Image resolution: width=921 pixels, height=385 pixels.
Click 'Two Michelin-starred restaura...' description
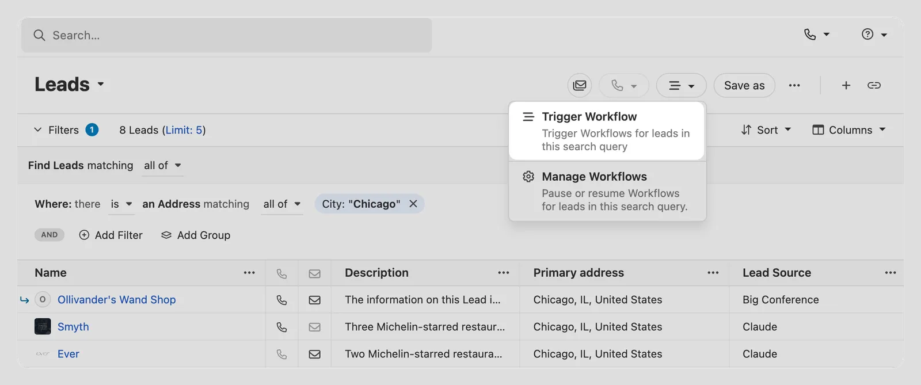[x=424, y=354]
